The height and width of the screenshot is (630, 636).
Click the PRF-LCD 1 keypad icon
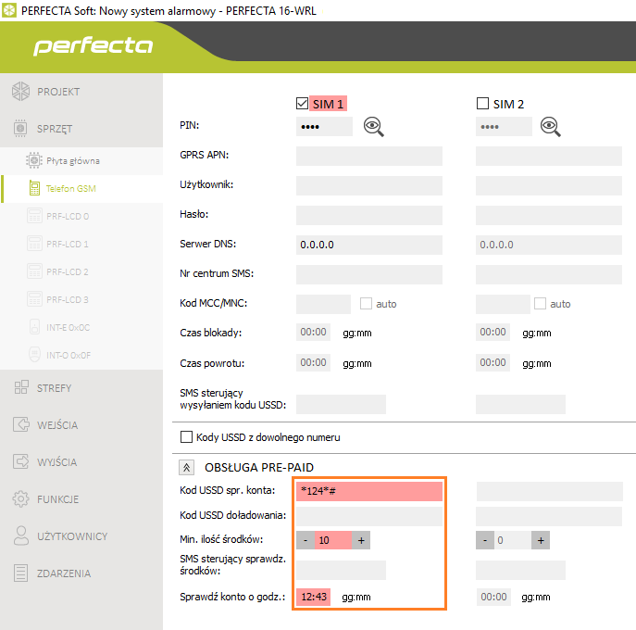click(x=34, y=244)
